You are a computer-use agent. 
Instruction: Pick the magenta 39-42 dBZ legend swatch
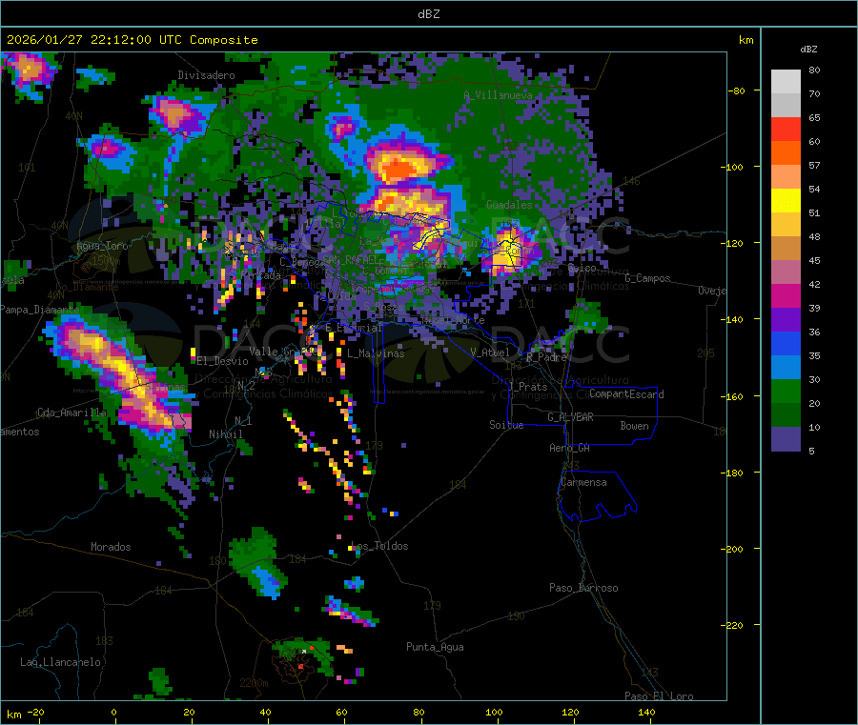(x=786, y=295)
